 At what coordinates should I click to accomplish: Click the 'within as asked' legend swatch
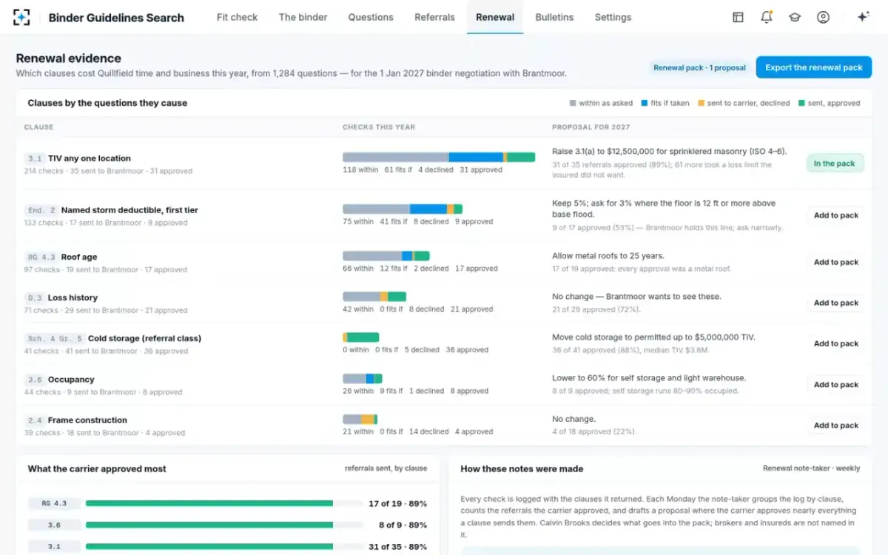(x=573, y=104)
